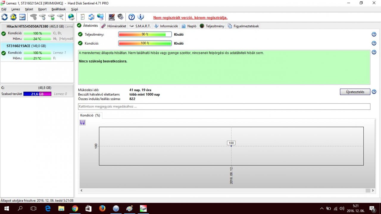
Task: Open help icon next to Újratesztelés button
Action: tap(374, 92)
